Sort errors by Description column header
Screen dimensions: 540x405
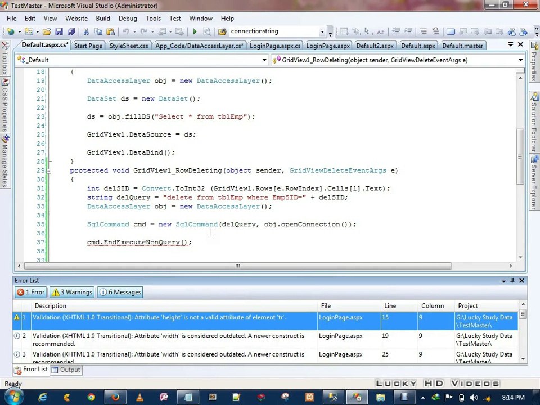[174, 306]
